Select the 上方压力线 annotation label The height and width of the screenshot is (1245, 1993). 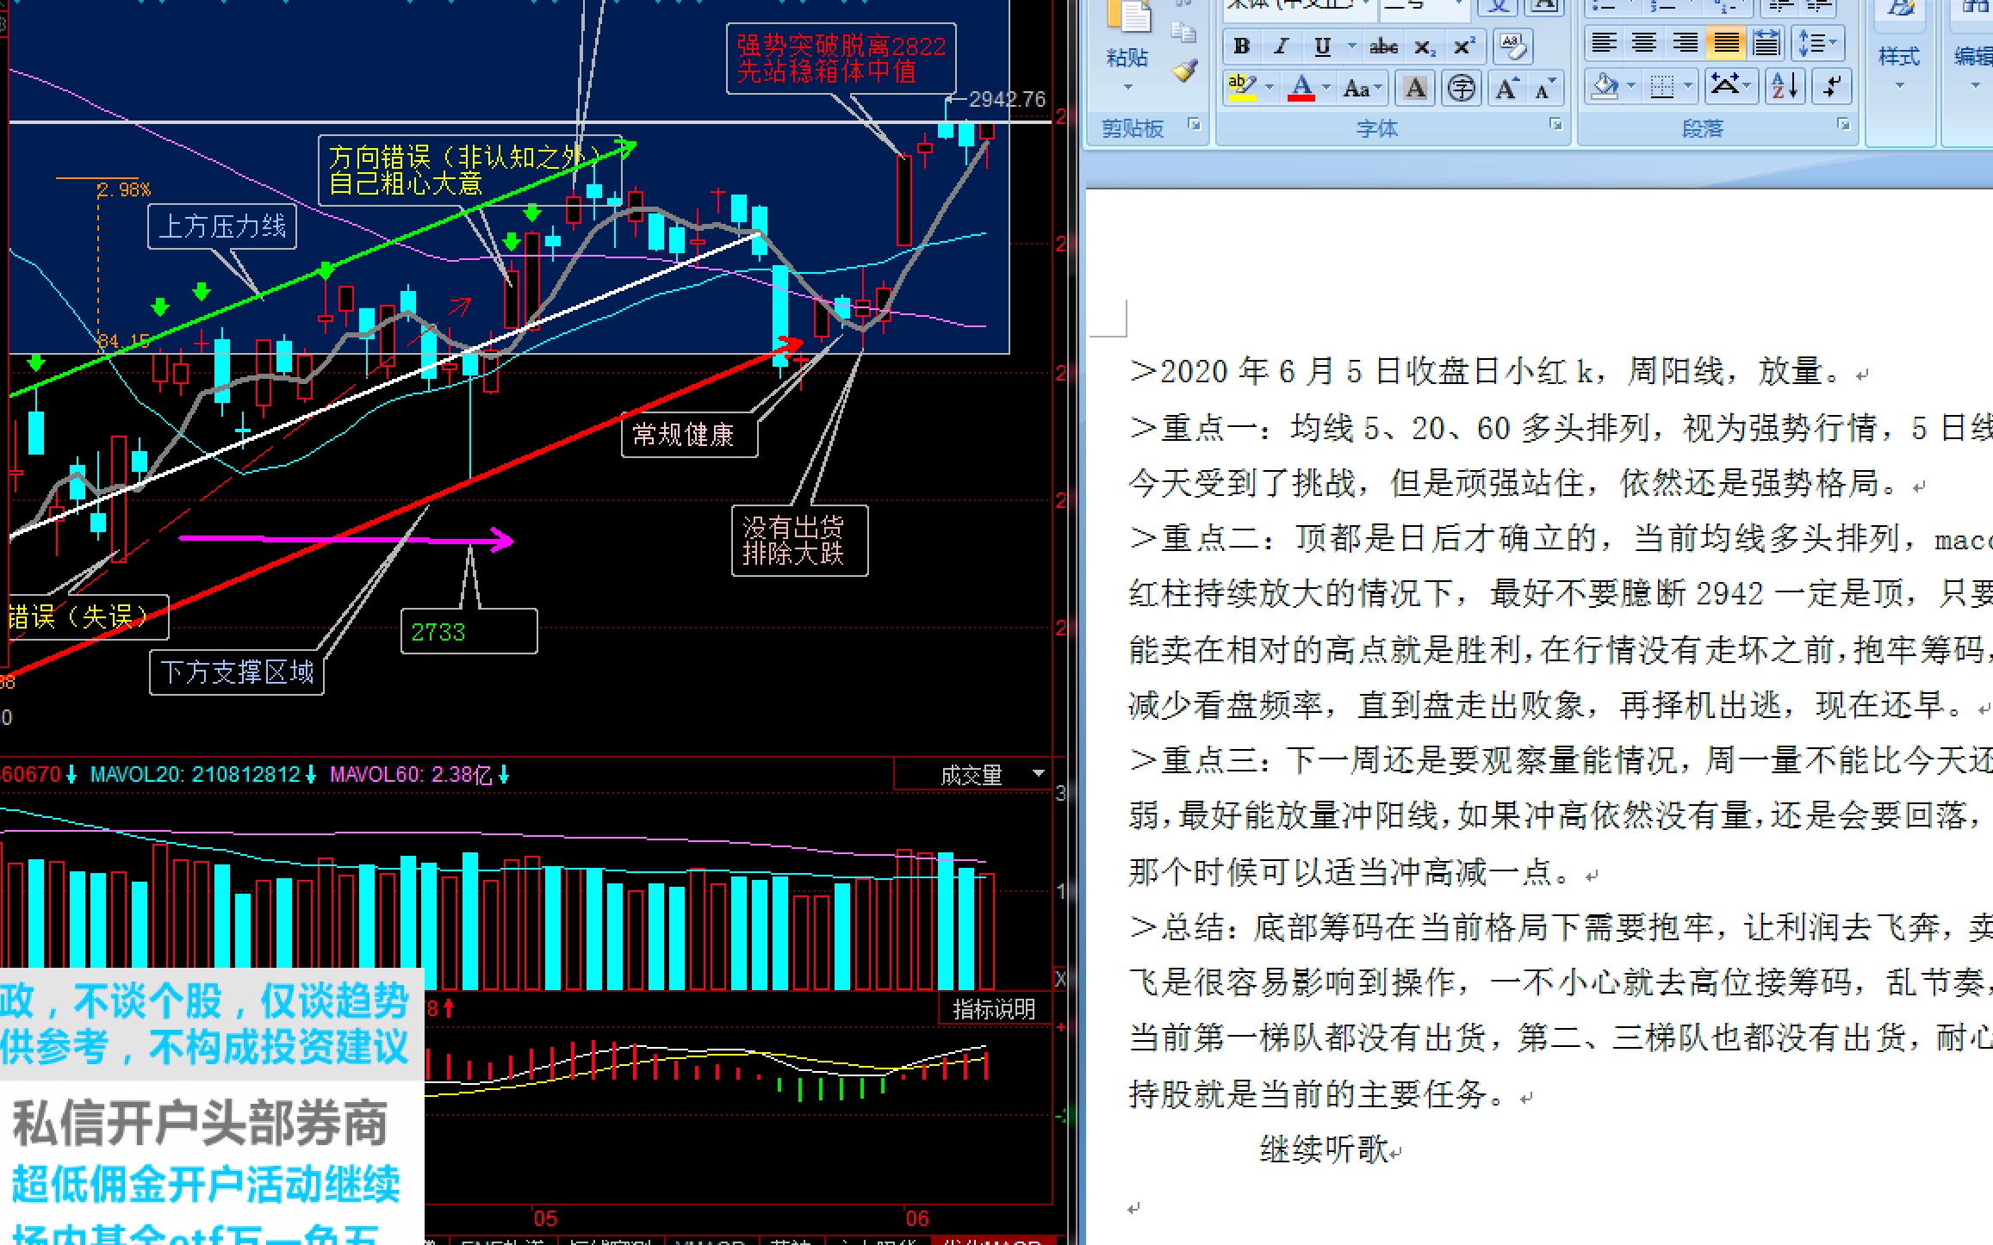click(x=222, y=226)
